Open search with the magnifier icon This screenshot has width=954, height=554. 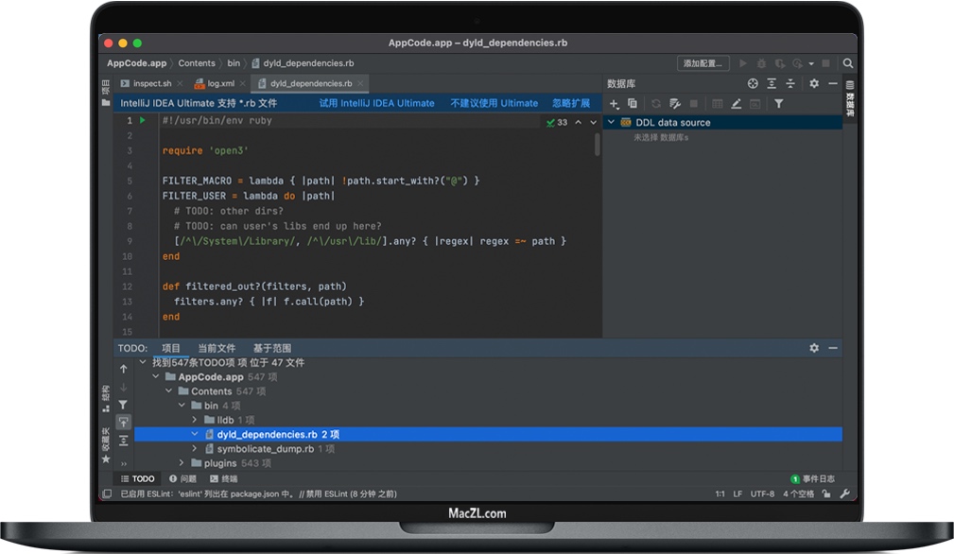point(847,61)
